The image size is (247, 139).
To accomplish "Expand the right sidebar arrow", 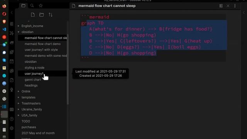I will tap(244, 13).
